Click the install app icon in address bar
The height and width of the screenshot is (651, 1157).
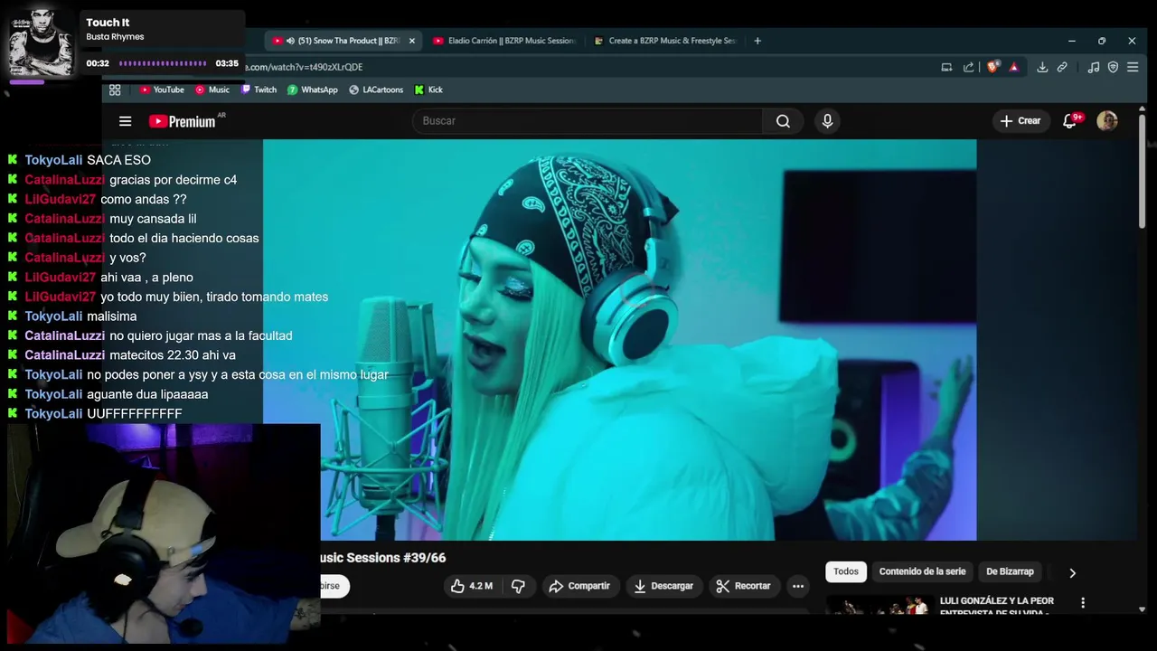click(x=946, y=67)
